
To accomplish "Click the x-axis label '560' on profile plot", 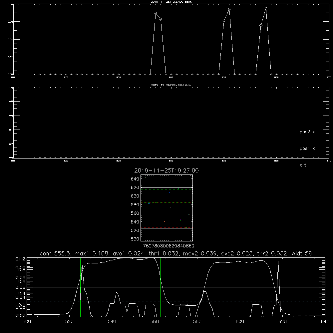I will pos(155,322).
